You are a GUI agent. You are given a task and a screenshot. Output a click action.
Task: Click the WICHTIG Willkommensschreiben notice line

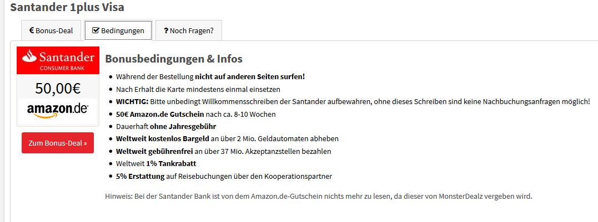tap(353, 102)
